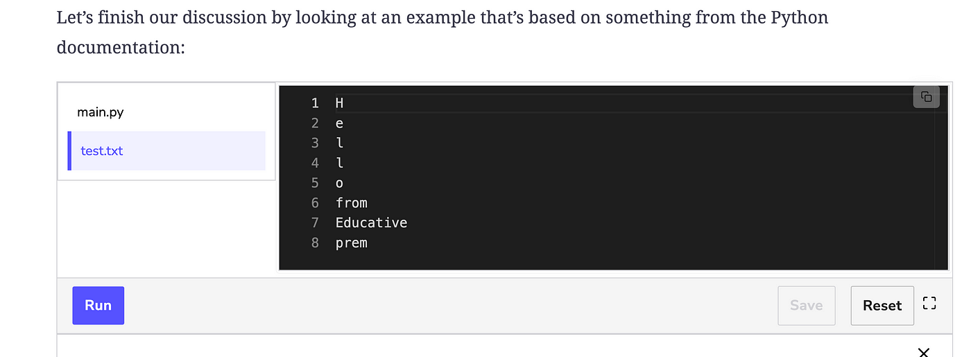Image resolution: width=971 pixels, height=357 pixels.
Task: Place cursor on the word Educative
Action: click(x=371, y=223)
